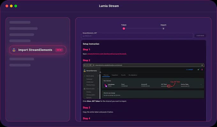Screen dimensions: 217x127
Task: Select the Security tab in the Step 2 screenshot
Action: 123,75
